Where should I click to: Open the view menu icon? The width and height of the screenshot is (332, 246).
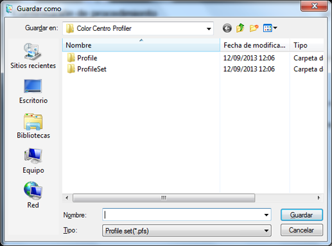point(268,28)
